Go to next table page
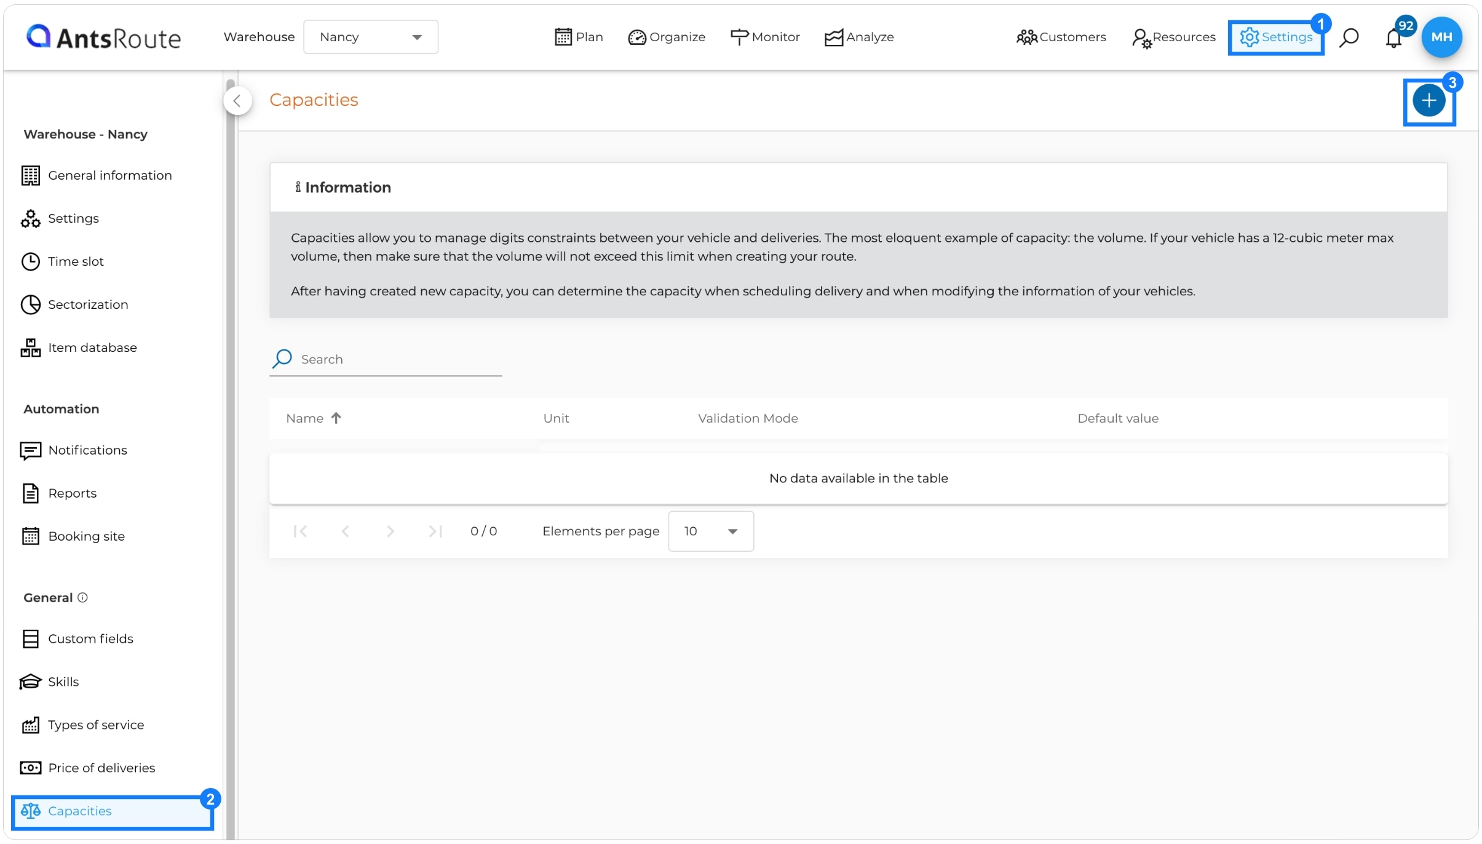The height and width of the screenshot is (844, 1482). click(390, 531)
